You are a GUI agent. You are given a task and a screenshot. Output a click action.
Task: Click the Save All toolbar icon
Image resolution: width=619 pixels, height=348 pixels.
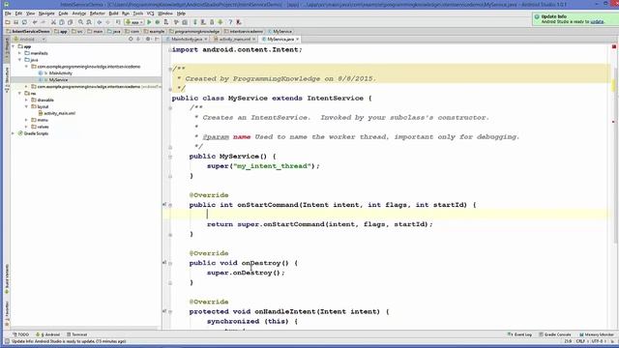click(x=15, y=22)
